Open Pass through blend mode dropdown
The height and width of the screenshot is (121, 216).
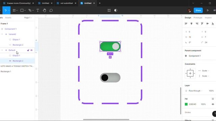[x=195, y=91]
